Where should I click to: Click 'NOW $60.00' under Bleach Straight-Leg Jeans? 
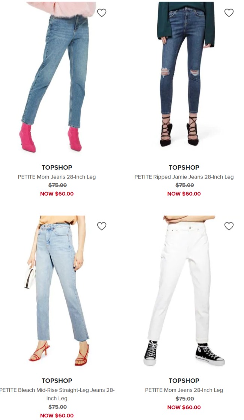[57, 415]
